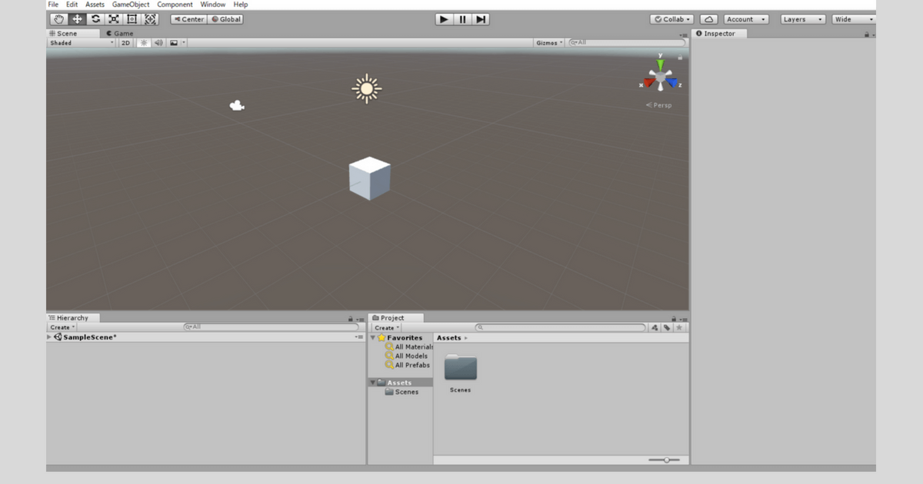The image size is (923, 484).
Task: Open the Gizmos dropdown
Action: [x=548, y=42]
